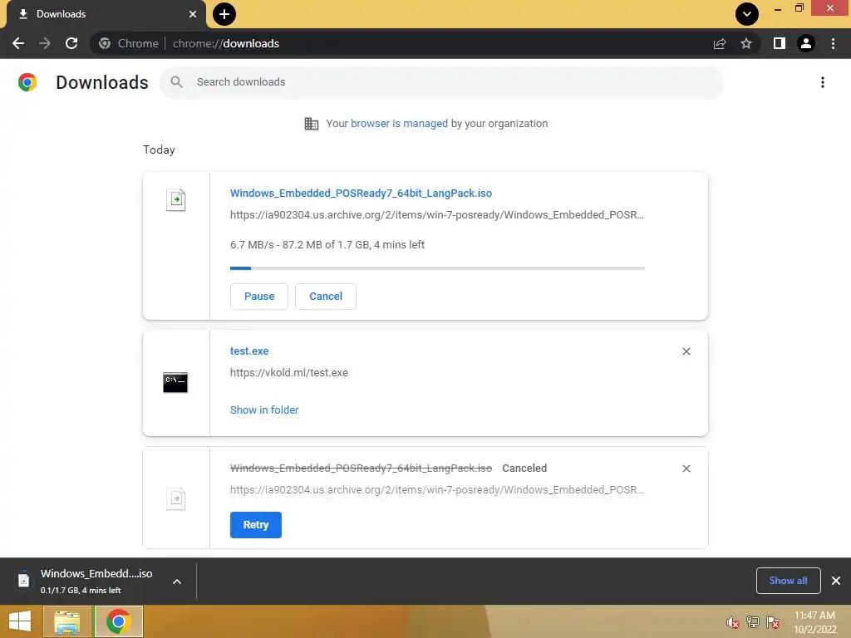Viewport: 851px width, 638px height.
Task: Bookmark this page with the star
Action: (x=746, y=43)
